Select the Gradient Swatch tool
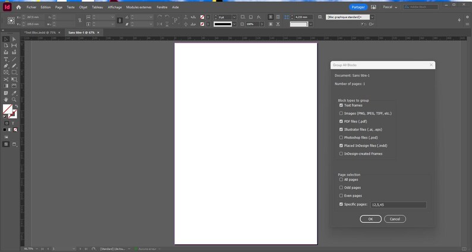 coord(6,86)
